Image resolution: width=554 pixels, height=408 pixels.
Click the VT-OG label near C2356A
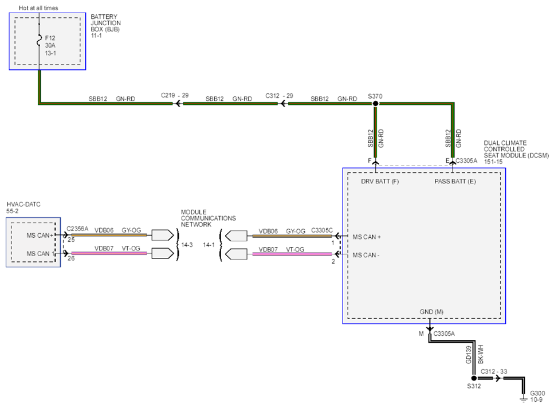tap(131, 248)
